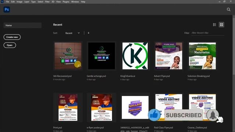Open the Image menu
Image resolution: width=235 pixels, height=132 pixels.
(x=19, y=2)
